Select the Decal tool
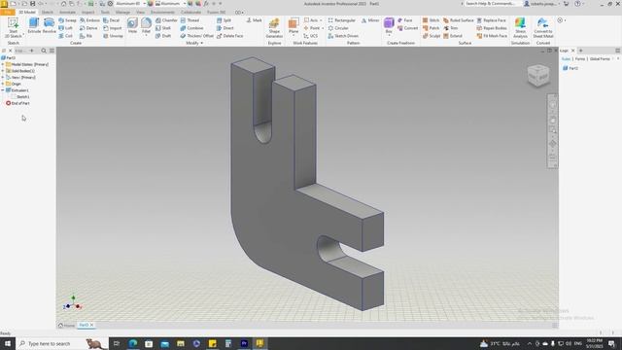This screenshot has width=622, height=350. [112, 20]
